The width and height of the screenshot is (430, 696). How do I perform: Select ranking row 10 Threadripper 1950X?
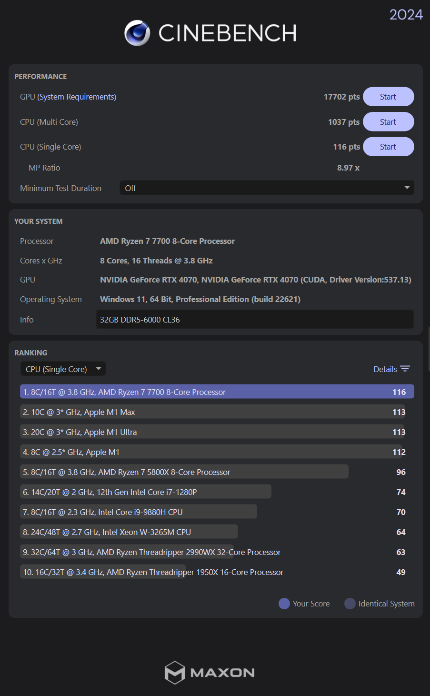tap(217, 572)
